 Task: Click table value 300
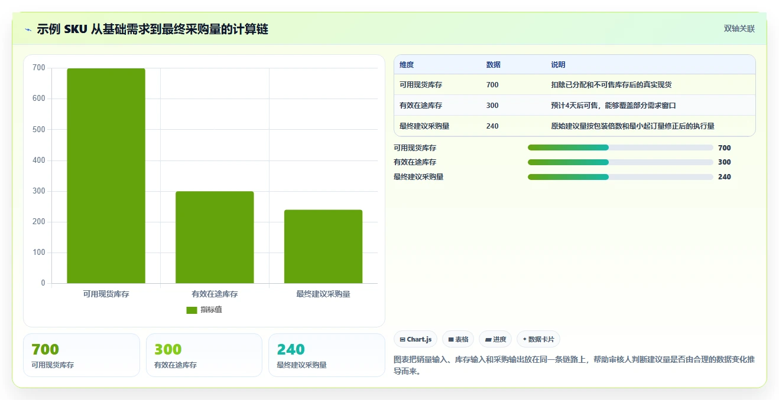[492, 106]
